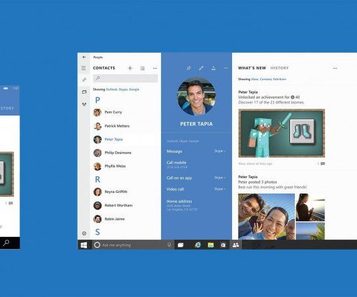Click the microphone in taskbar search

click(169, 245)
